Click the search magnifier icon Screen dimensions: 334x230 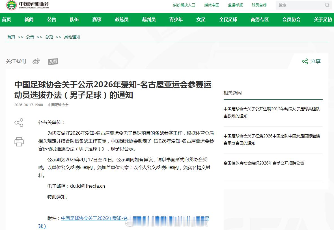point(327,5)
